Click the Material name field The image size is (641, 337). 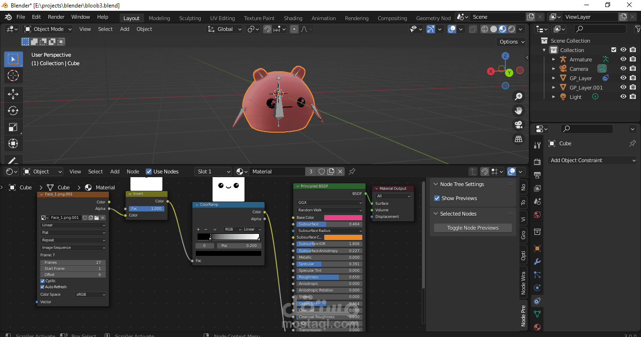[x=277, y=172]
